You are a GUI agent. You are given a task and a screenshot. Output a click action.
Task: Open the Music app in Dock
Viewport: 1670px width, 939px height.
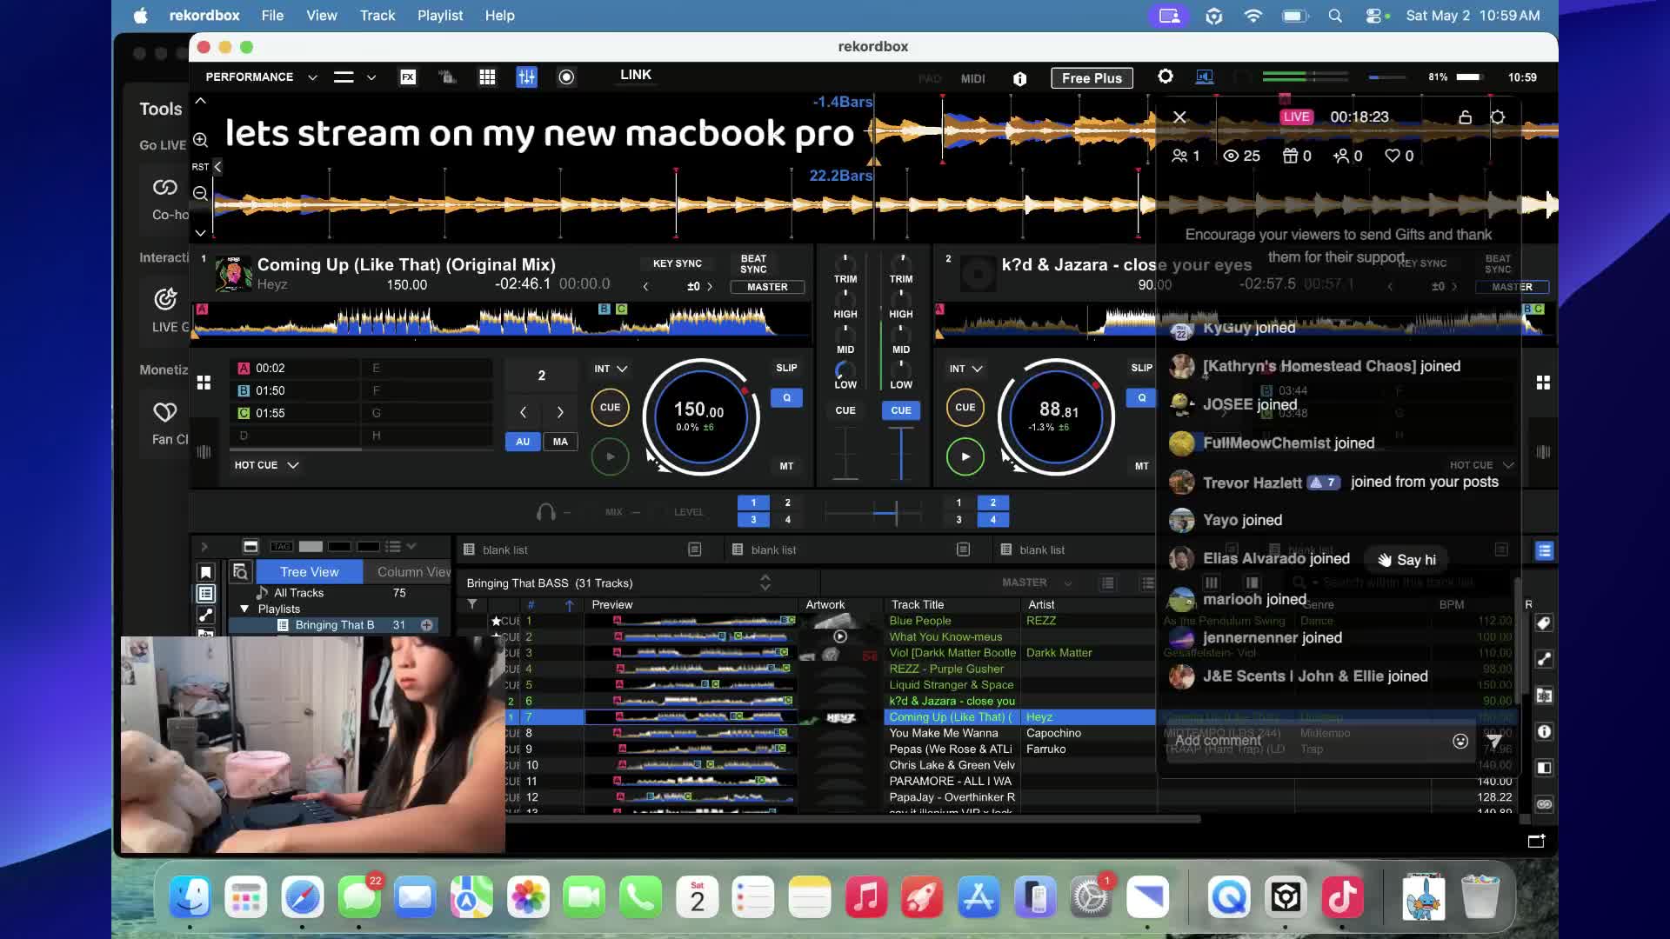[866, 897]
